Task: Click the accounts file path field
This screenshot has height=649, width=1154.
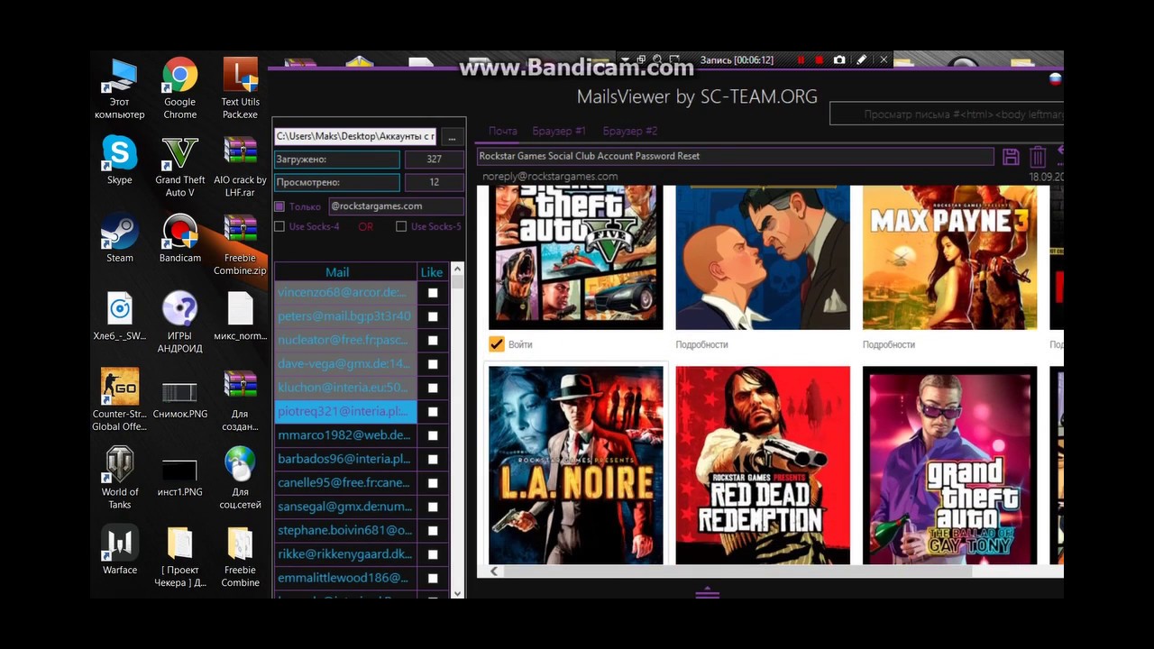Action: [x=355, y=136]
